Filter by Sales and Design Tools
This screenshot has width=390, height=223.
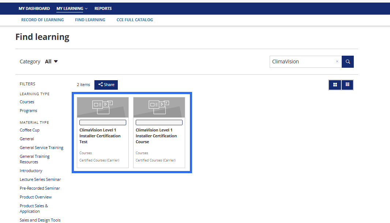(40, 220)
